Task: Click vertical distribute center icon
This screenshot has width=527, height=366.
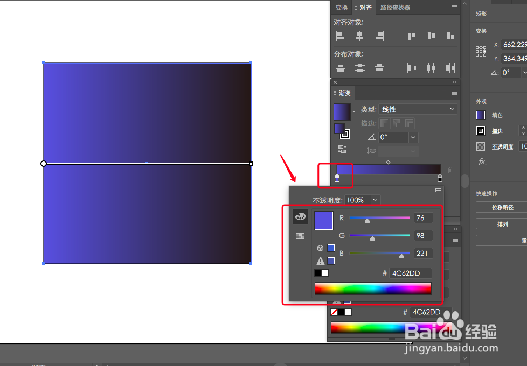Action: pos(359,68)
